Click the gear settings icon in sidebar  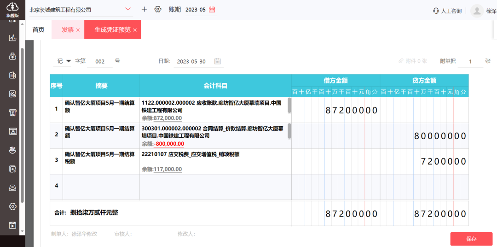point(12,206)
